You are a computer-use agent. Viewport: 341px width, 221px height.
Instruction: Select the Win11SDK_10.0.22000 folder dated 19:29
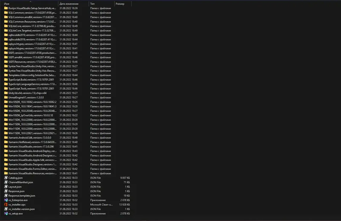32,124
